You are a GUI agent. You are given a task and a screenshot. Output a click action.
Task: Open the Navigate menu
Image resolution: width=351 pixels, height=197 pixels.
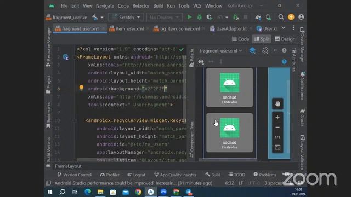[105, 6]
